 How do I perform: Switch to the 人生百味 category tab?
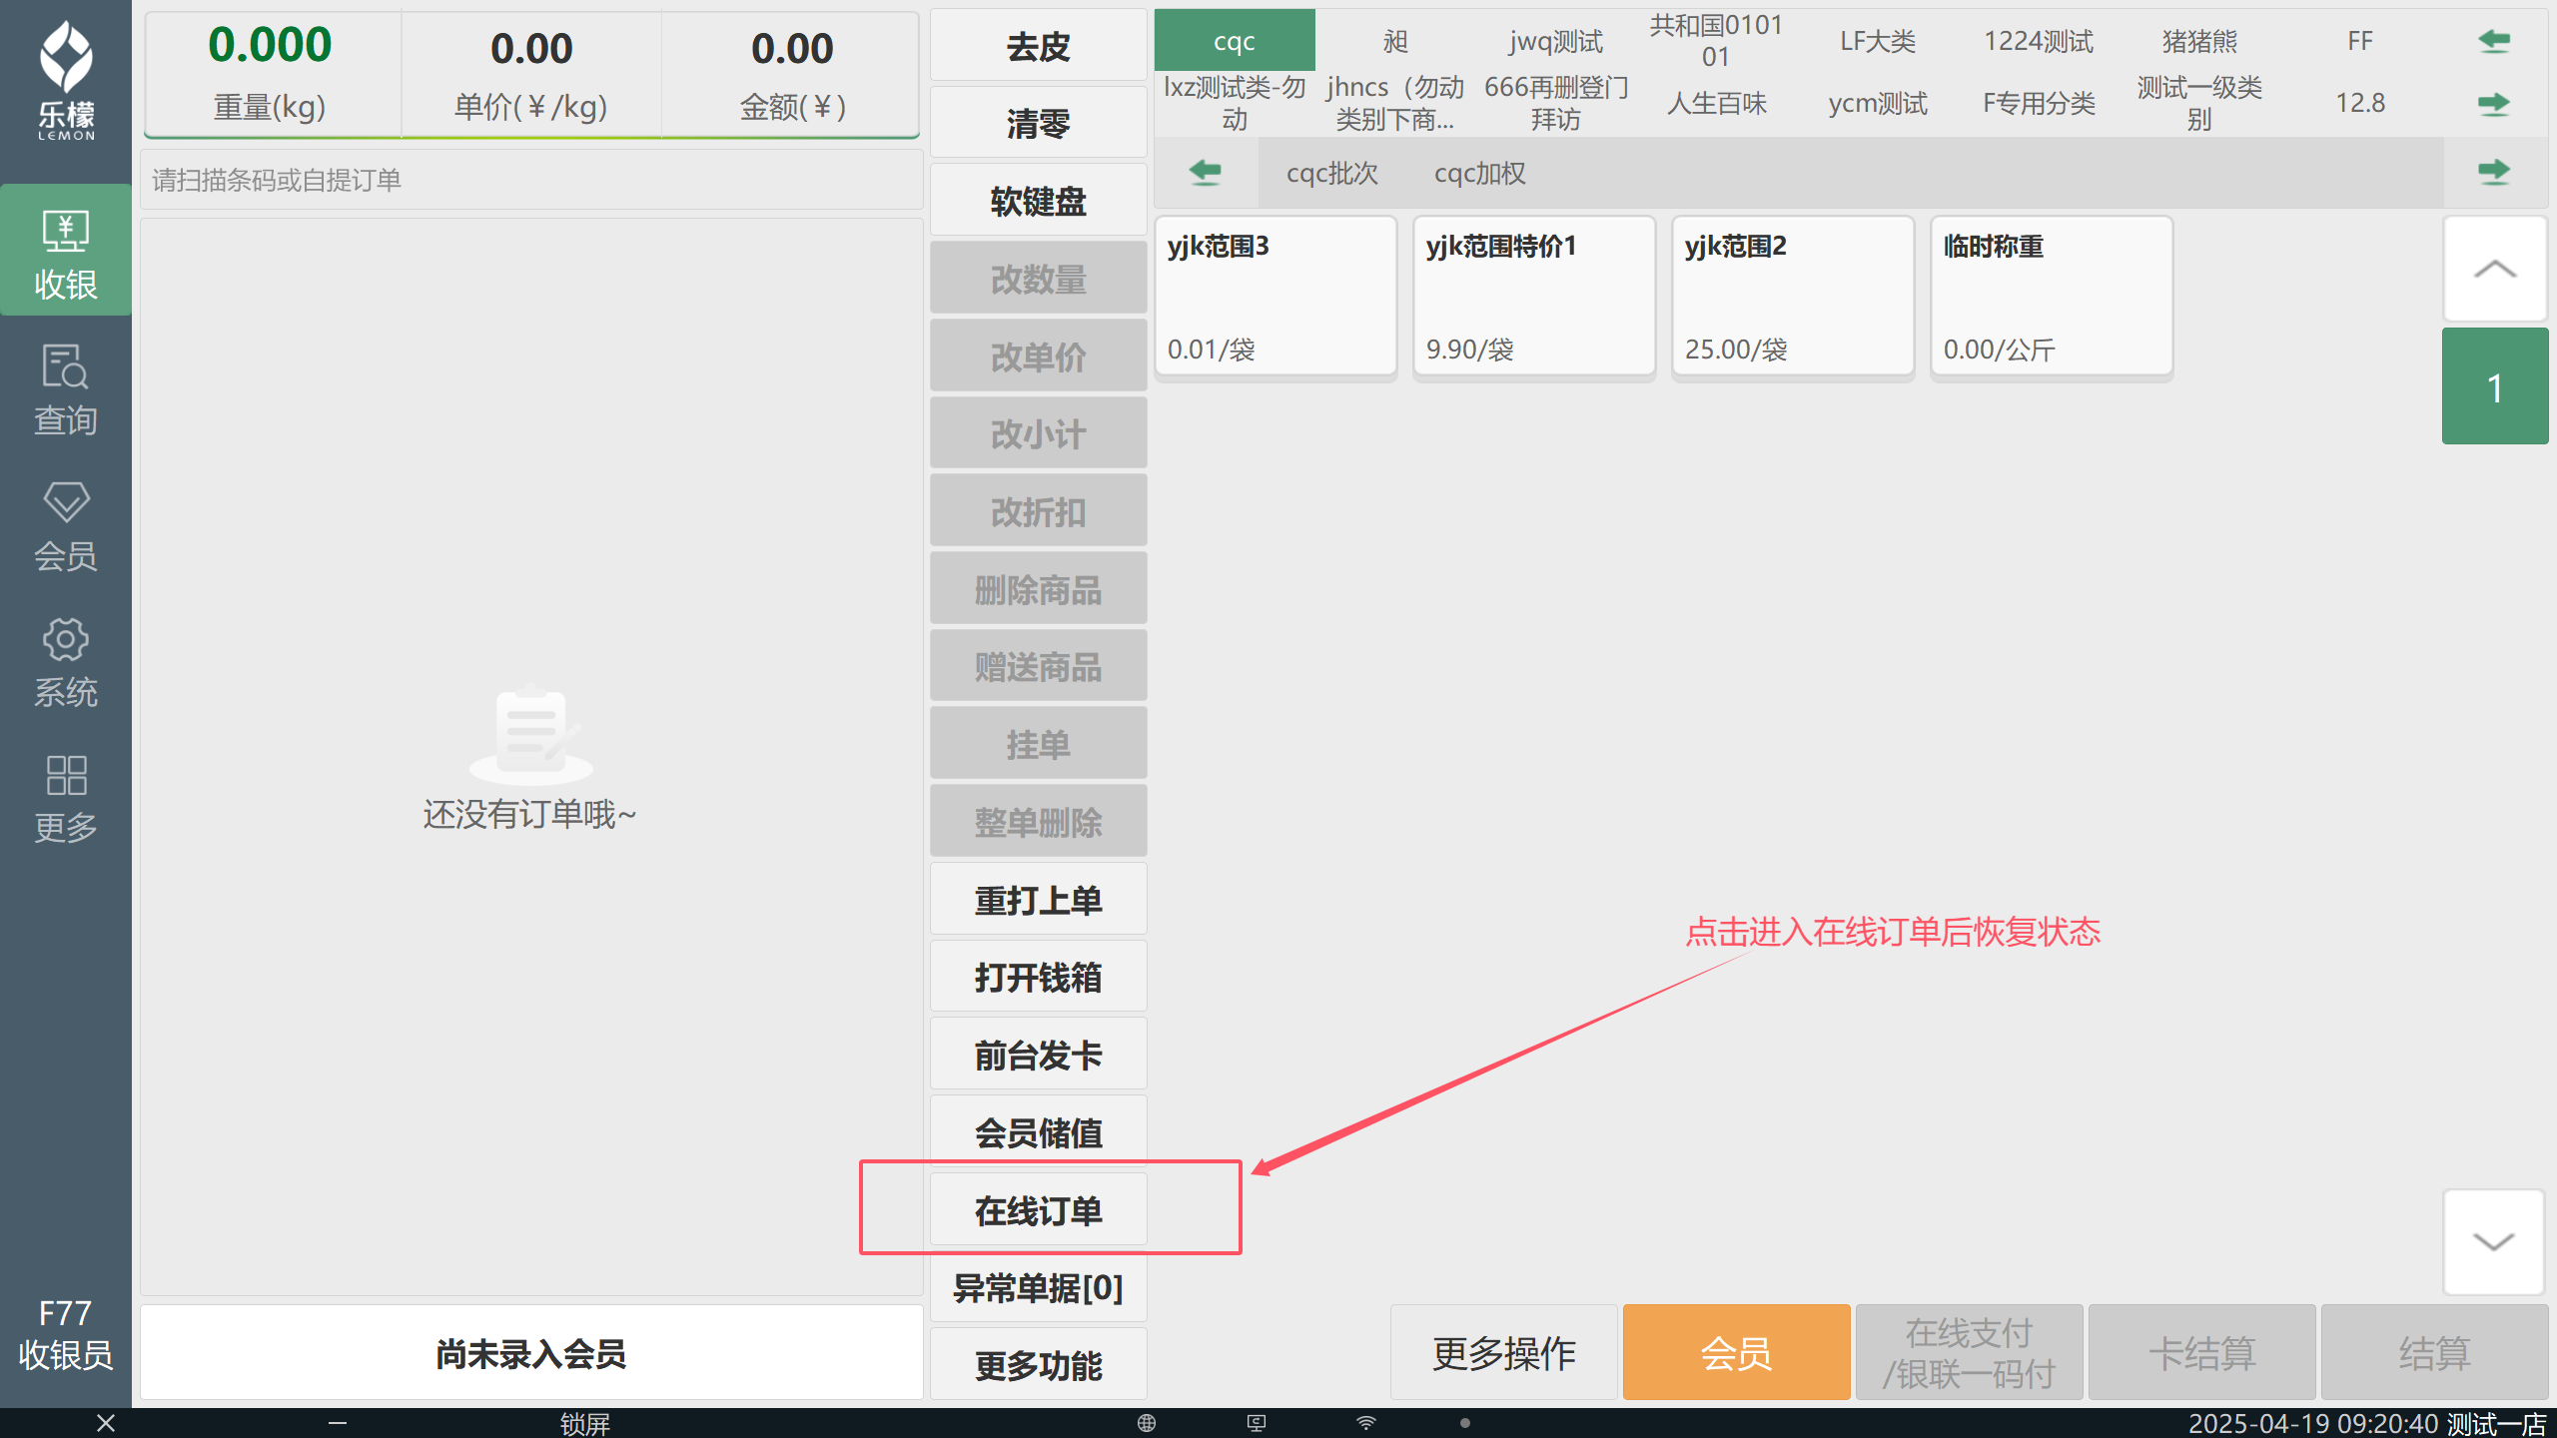(x=1717, y=103)
